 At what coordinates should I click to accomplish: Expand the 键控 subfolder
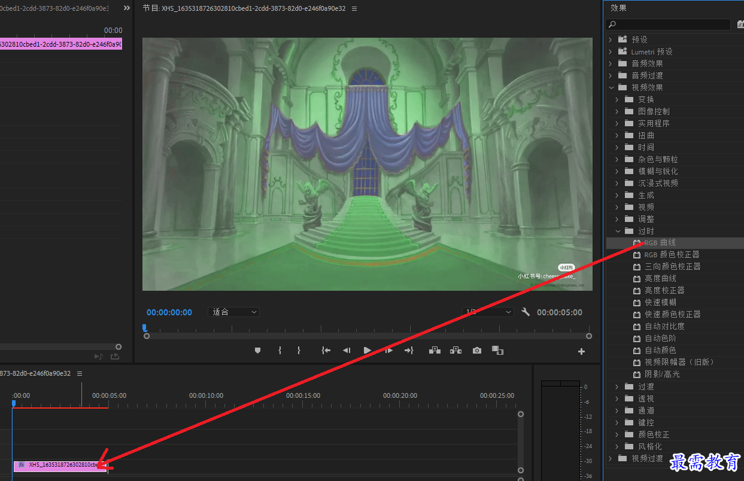tap(617, 422)
